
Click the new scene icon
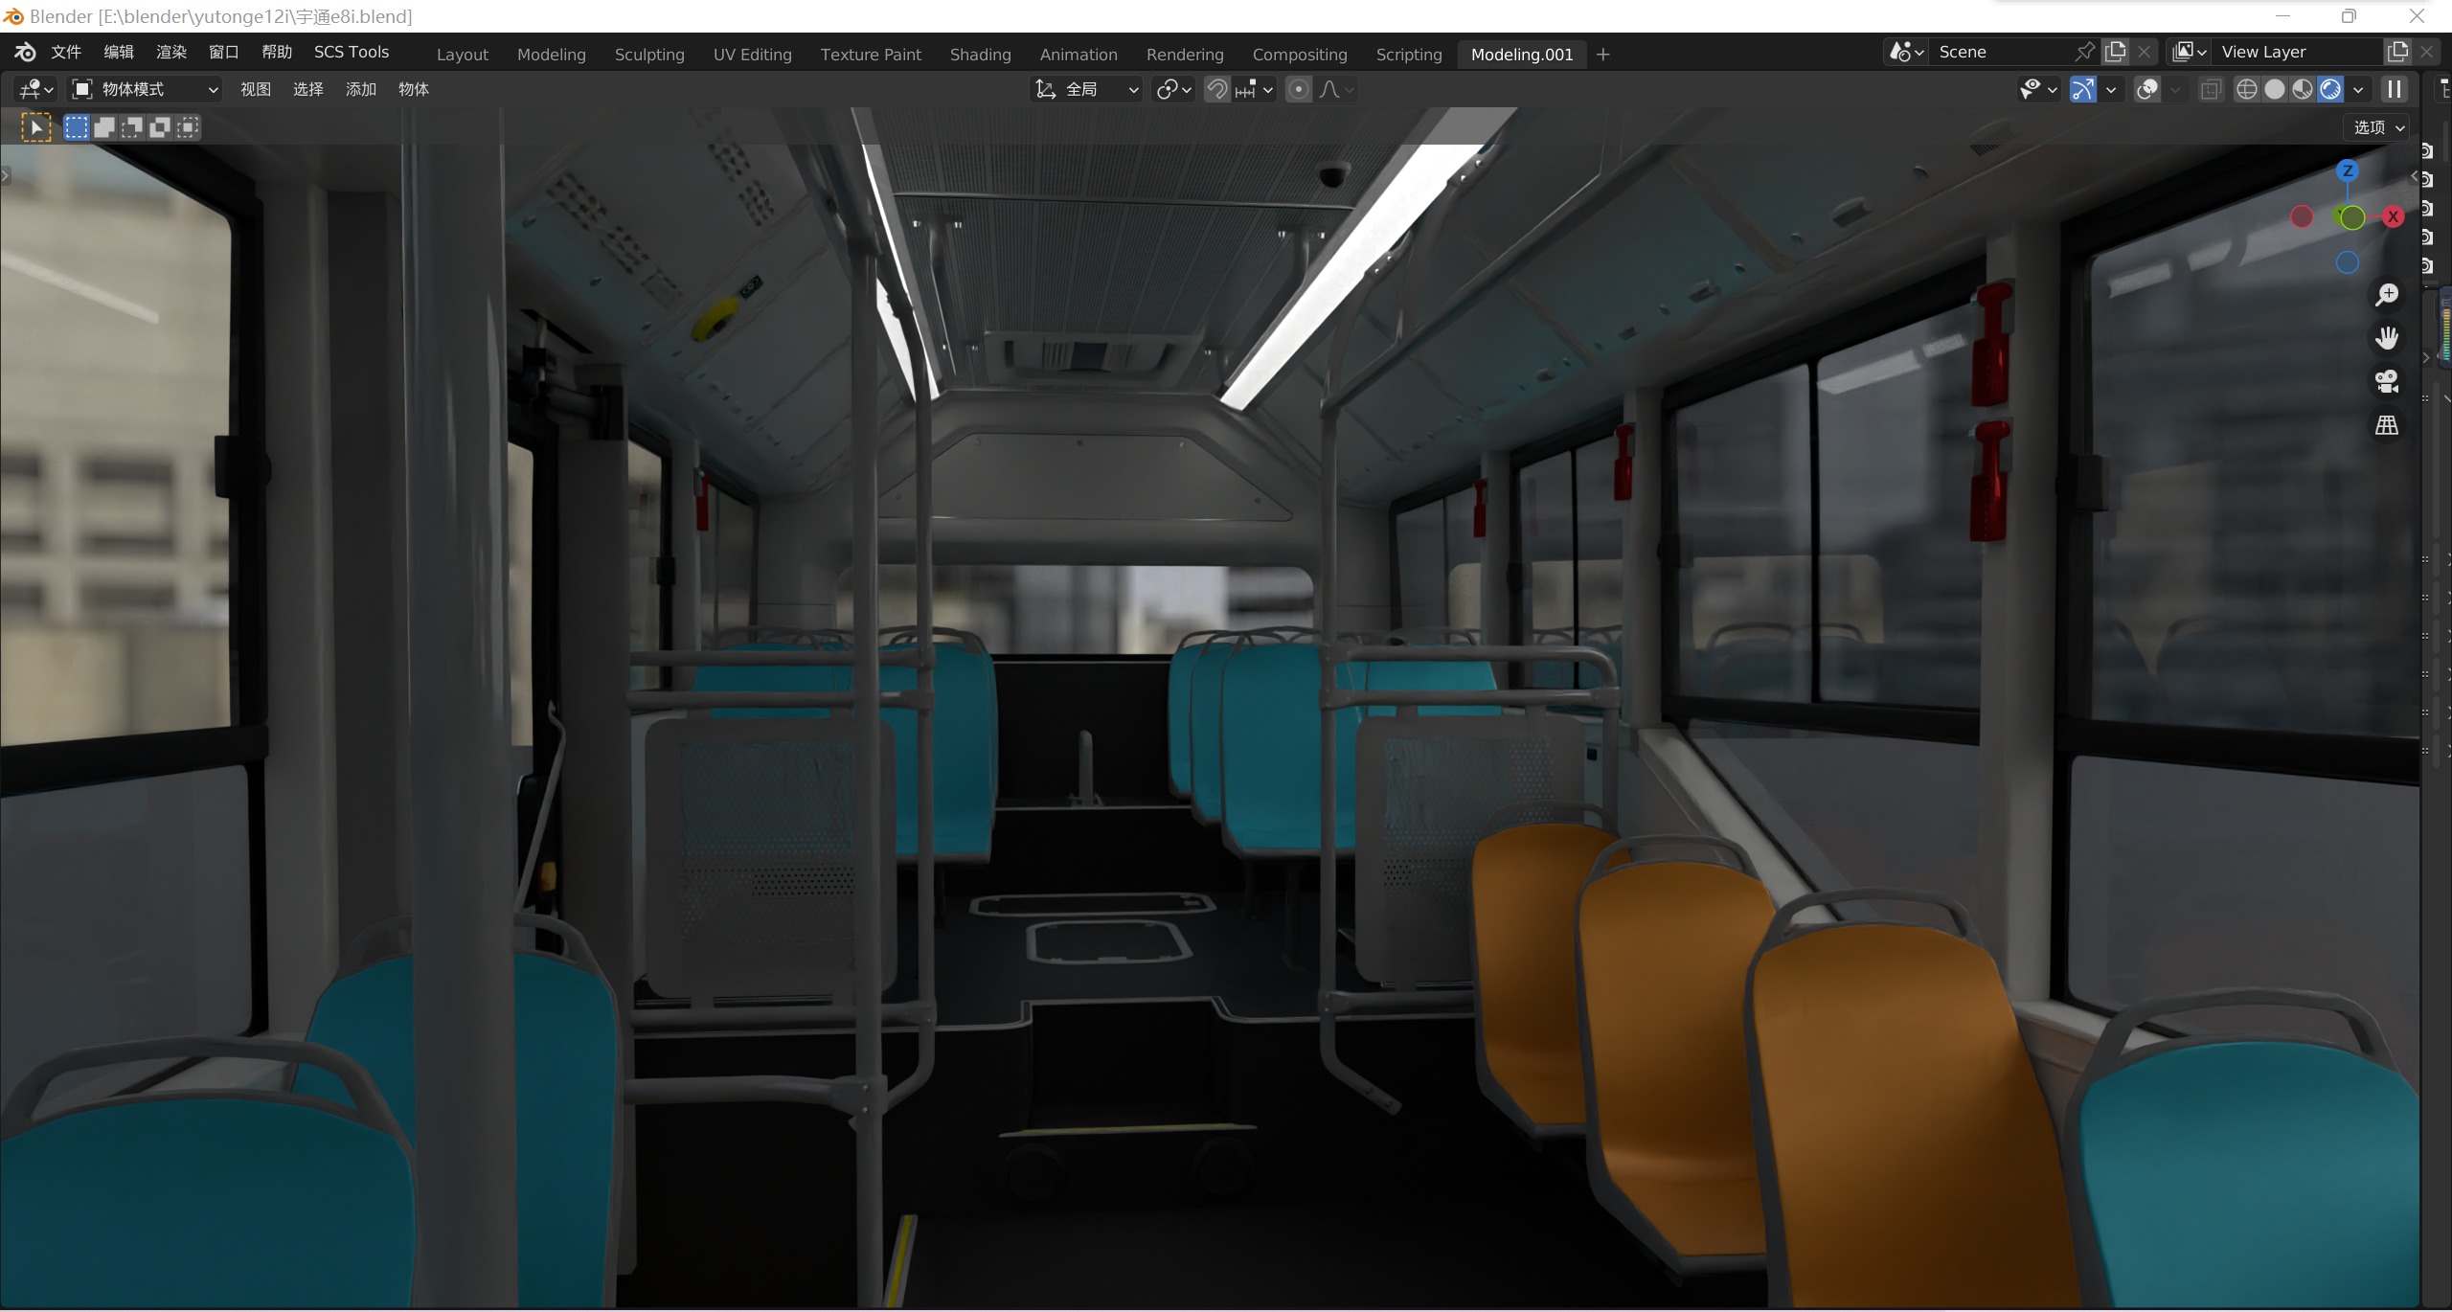[2116, 52]
